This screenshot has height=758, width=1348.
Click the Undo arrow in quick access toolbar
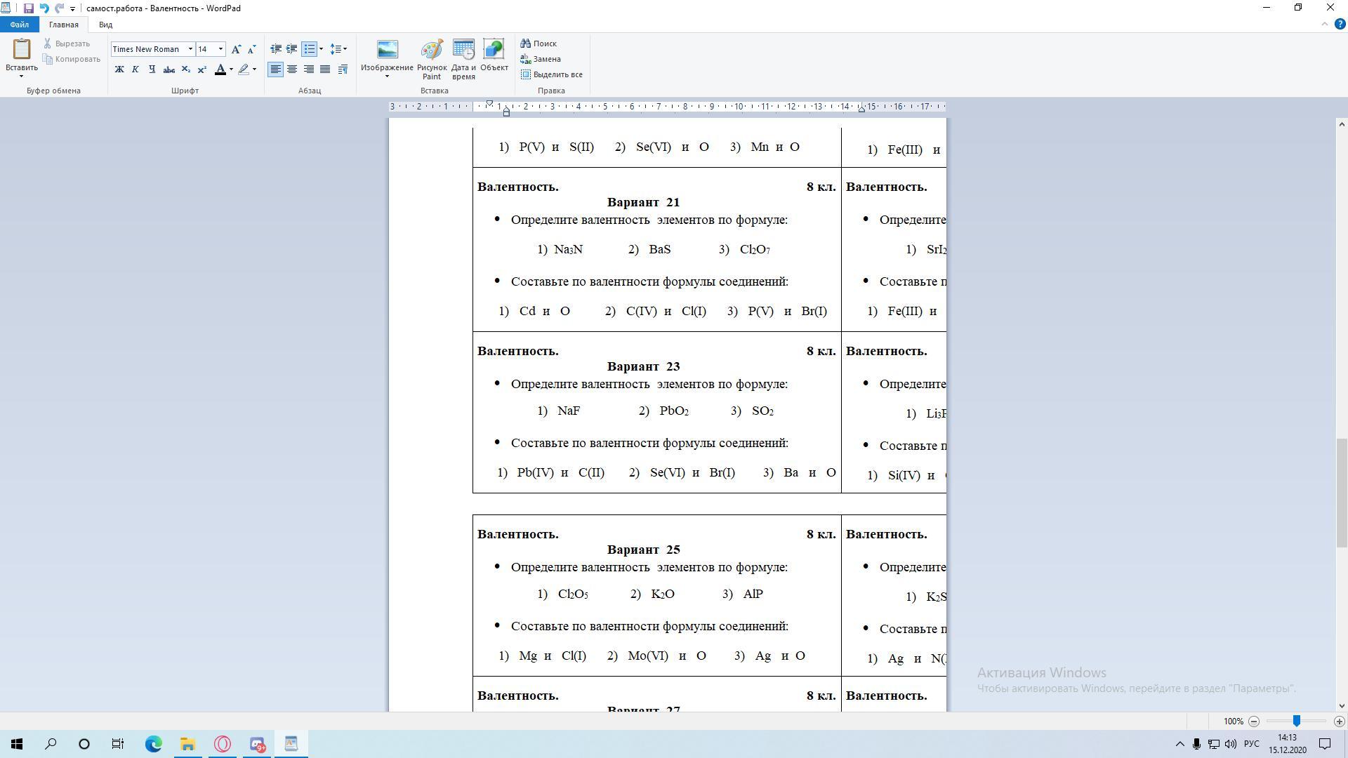pyautogui.click(x=44, y=8)
